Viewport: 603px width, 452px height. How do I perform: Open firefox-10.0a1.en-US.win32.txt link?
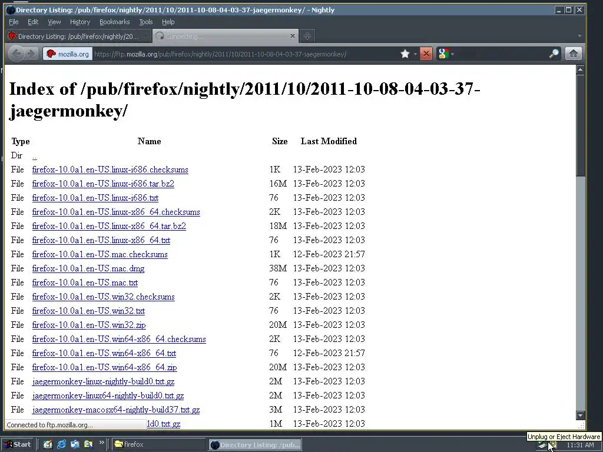pos(88,311)
